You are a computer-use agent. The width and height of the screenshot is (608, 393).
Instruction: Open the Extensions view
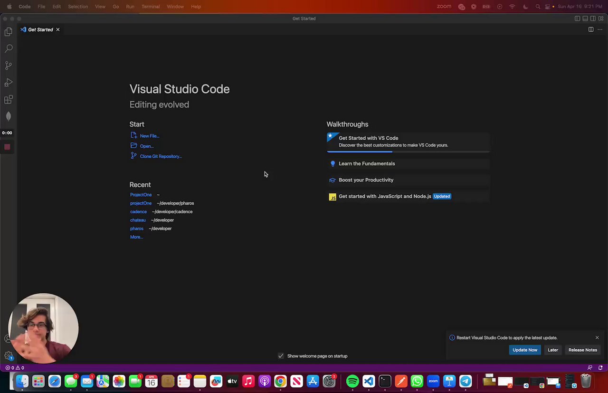click(8, 100)
